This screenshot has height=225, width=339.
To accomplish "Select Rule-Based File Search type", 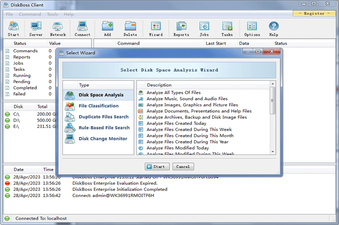I will (x=104, y=128).
